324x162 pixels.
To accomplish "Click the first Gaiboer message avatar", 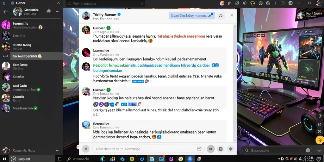I will [86, 30].
